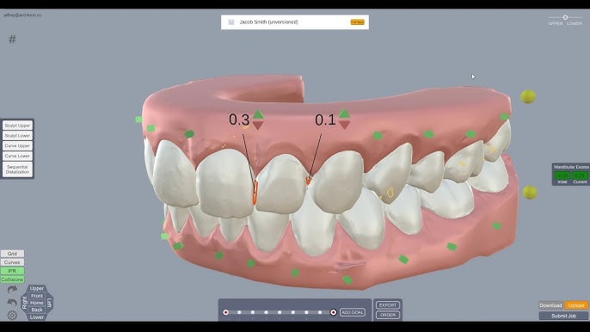Decrease the 0.3 IPR value with red arrow
590x332 pixels.
(258, 126)
